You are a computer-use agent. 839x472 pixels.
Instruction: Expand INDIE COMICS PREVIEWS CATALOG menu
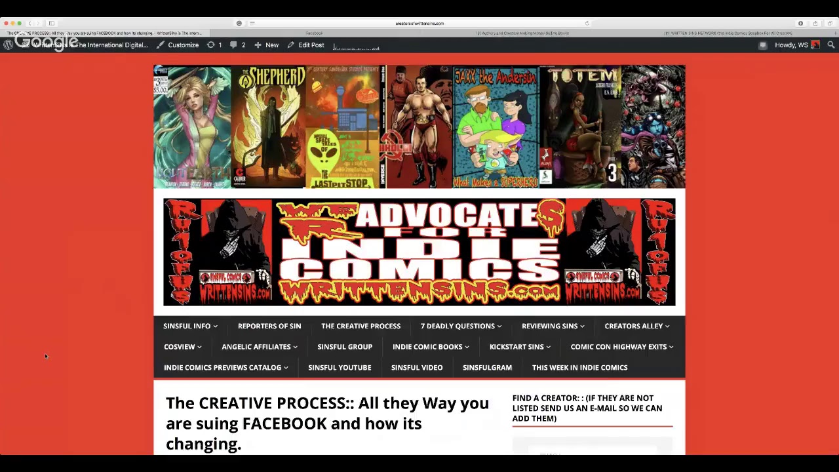[225, 368]
